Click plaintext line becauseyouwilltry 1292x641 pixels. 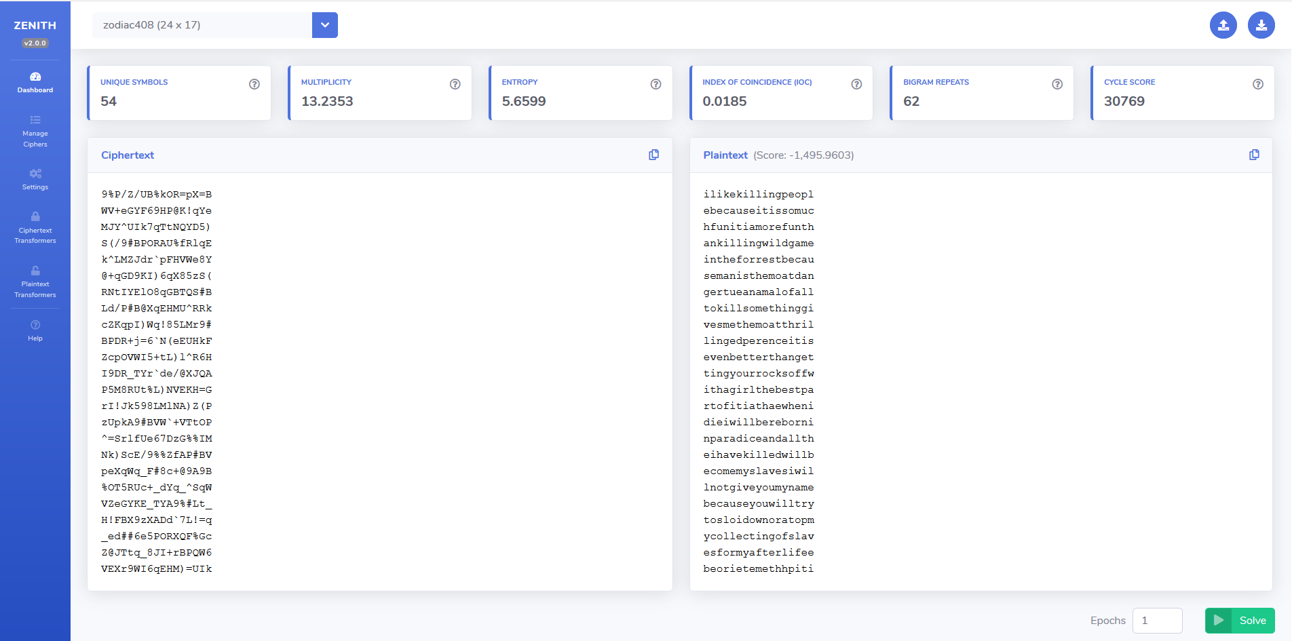tap(759, 504)
